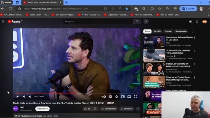The height and width of the screenshot is (118, 210).
Task: Open options for Insider diferencial da marca
Action: (x=194, y=64)
